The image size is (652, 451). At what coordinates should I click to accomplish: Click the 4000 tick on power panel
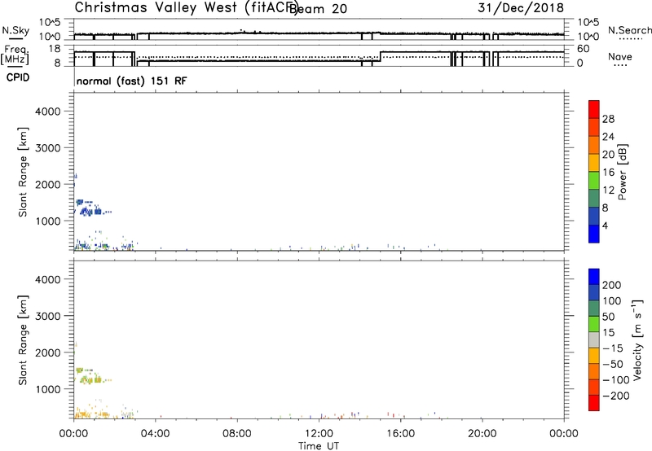coord(48,112)
